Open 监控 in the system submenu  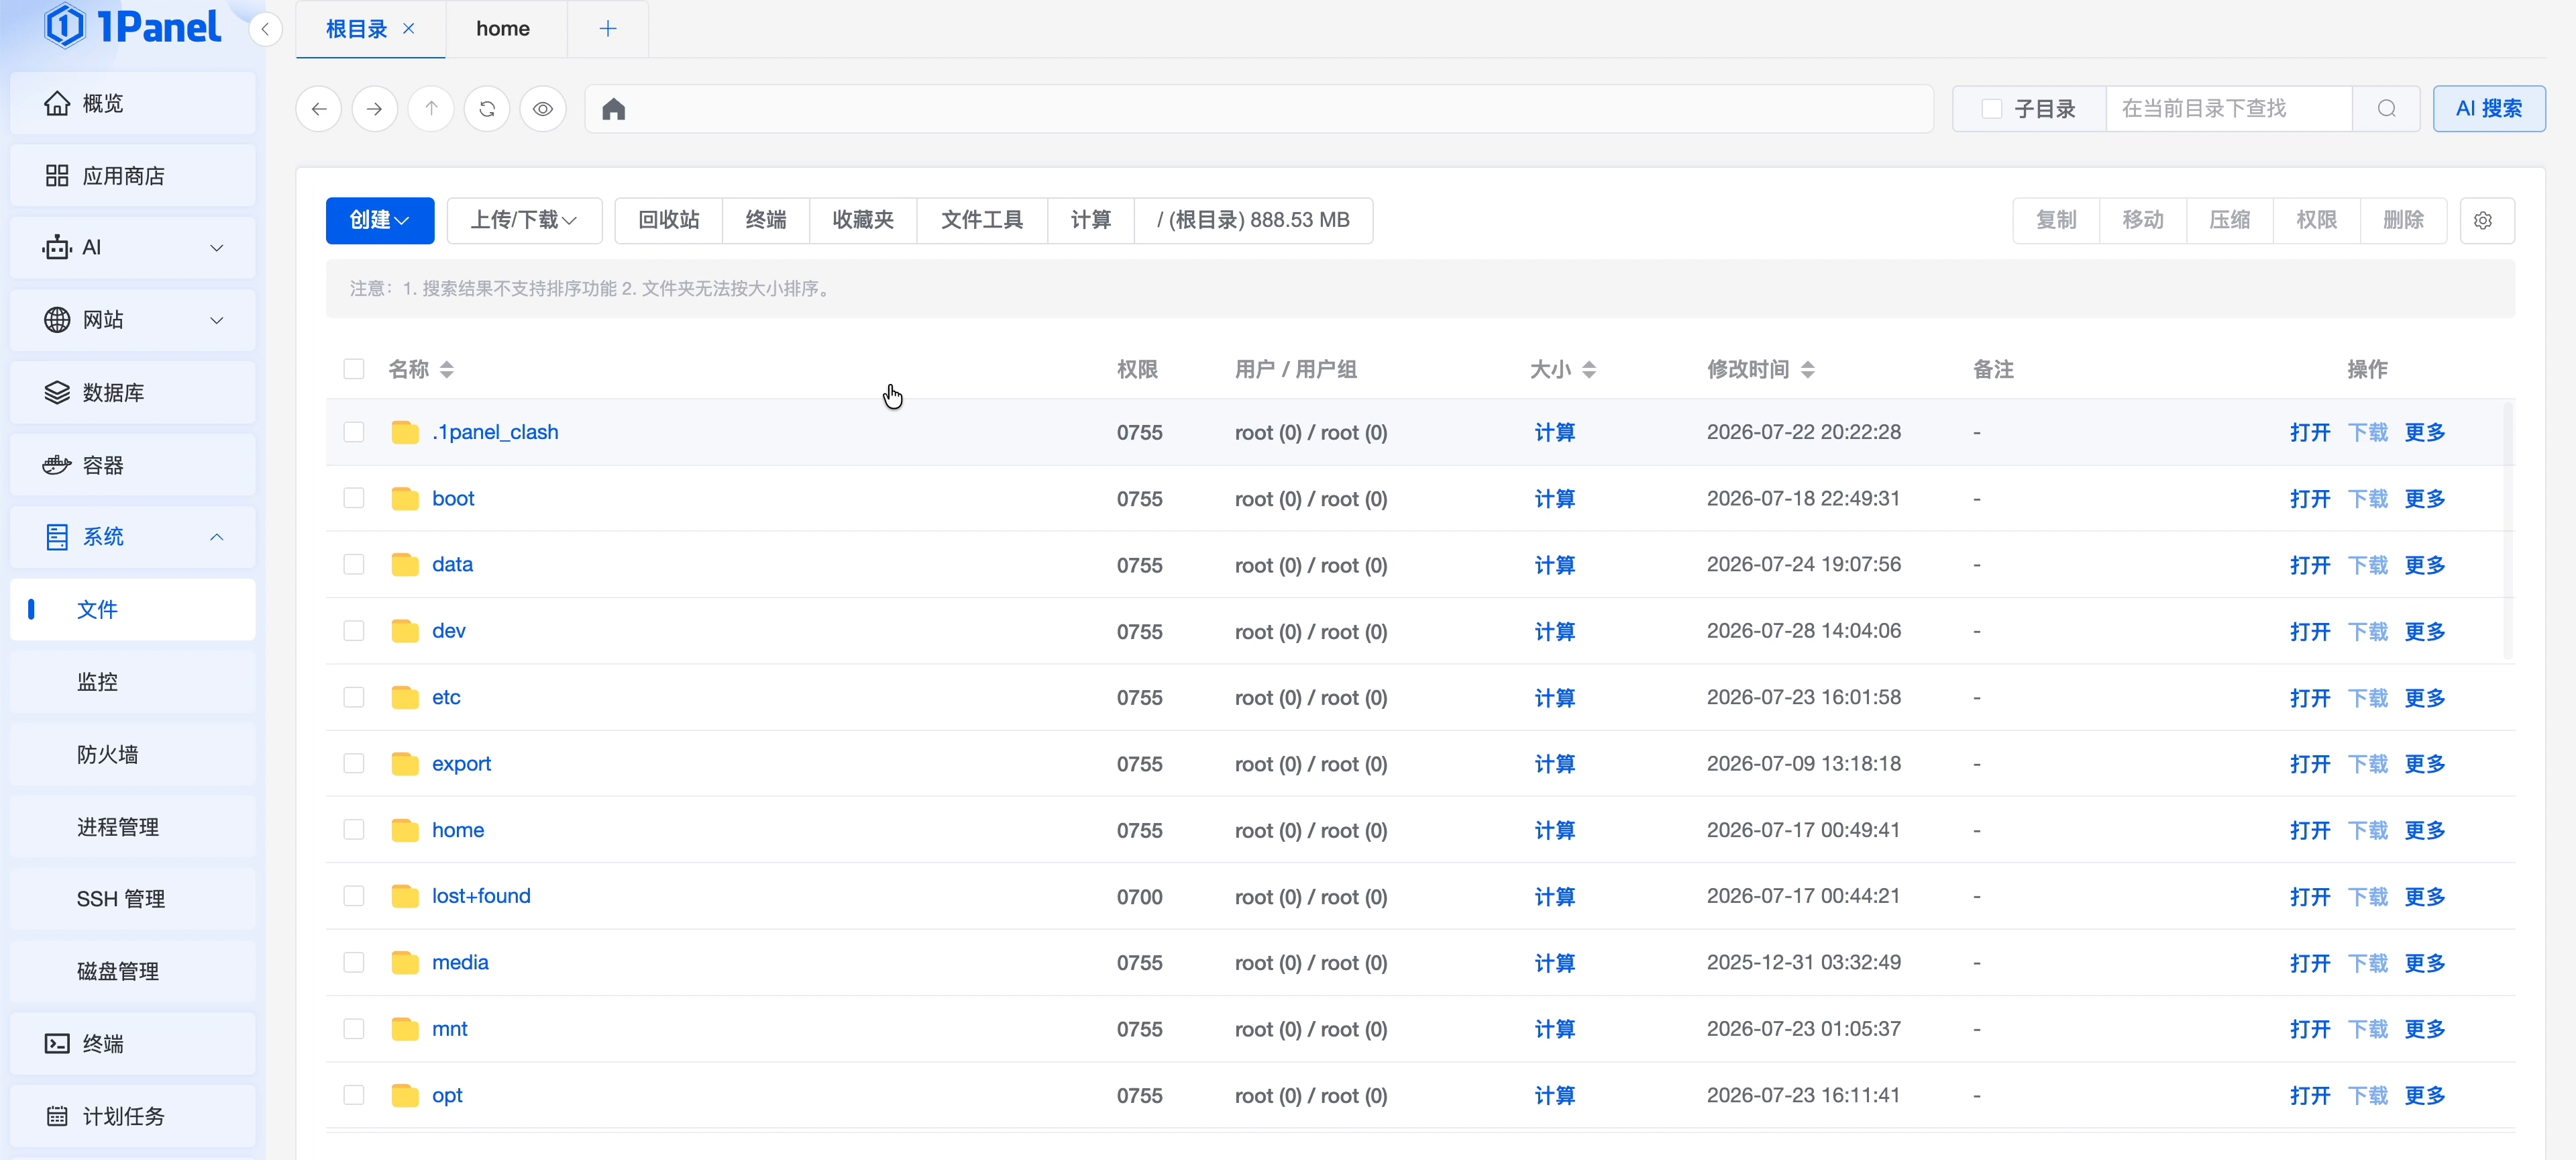pos(133,683)
